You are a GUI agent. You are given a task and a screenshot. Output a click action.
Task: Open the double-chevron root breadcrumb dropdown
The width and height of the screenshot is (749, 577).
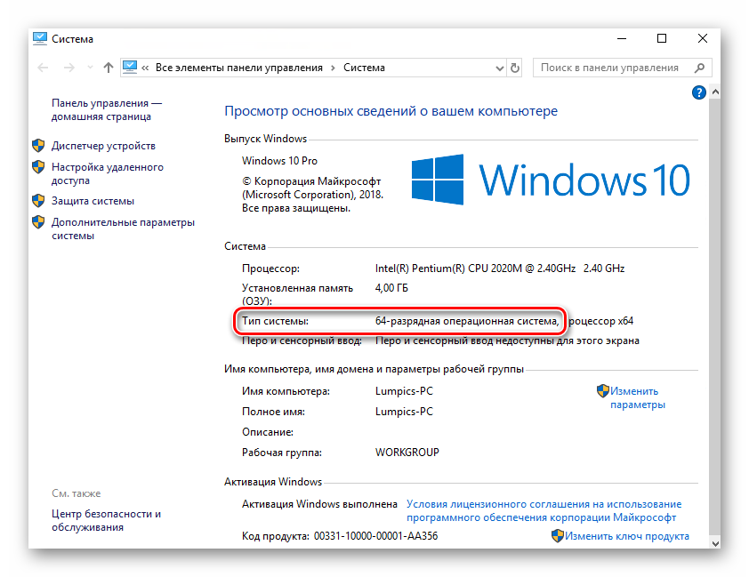point(145,68)
